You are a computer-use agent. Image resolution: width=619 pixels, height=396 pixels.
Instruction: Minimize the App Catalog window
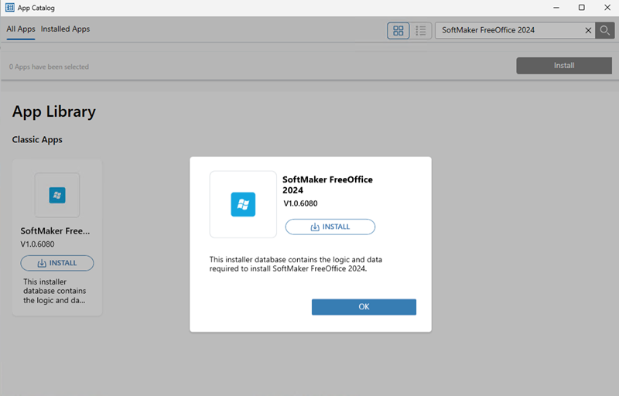coord(555,8)
